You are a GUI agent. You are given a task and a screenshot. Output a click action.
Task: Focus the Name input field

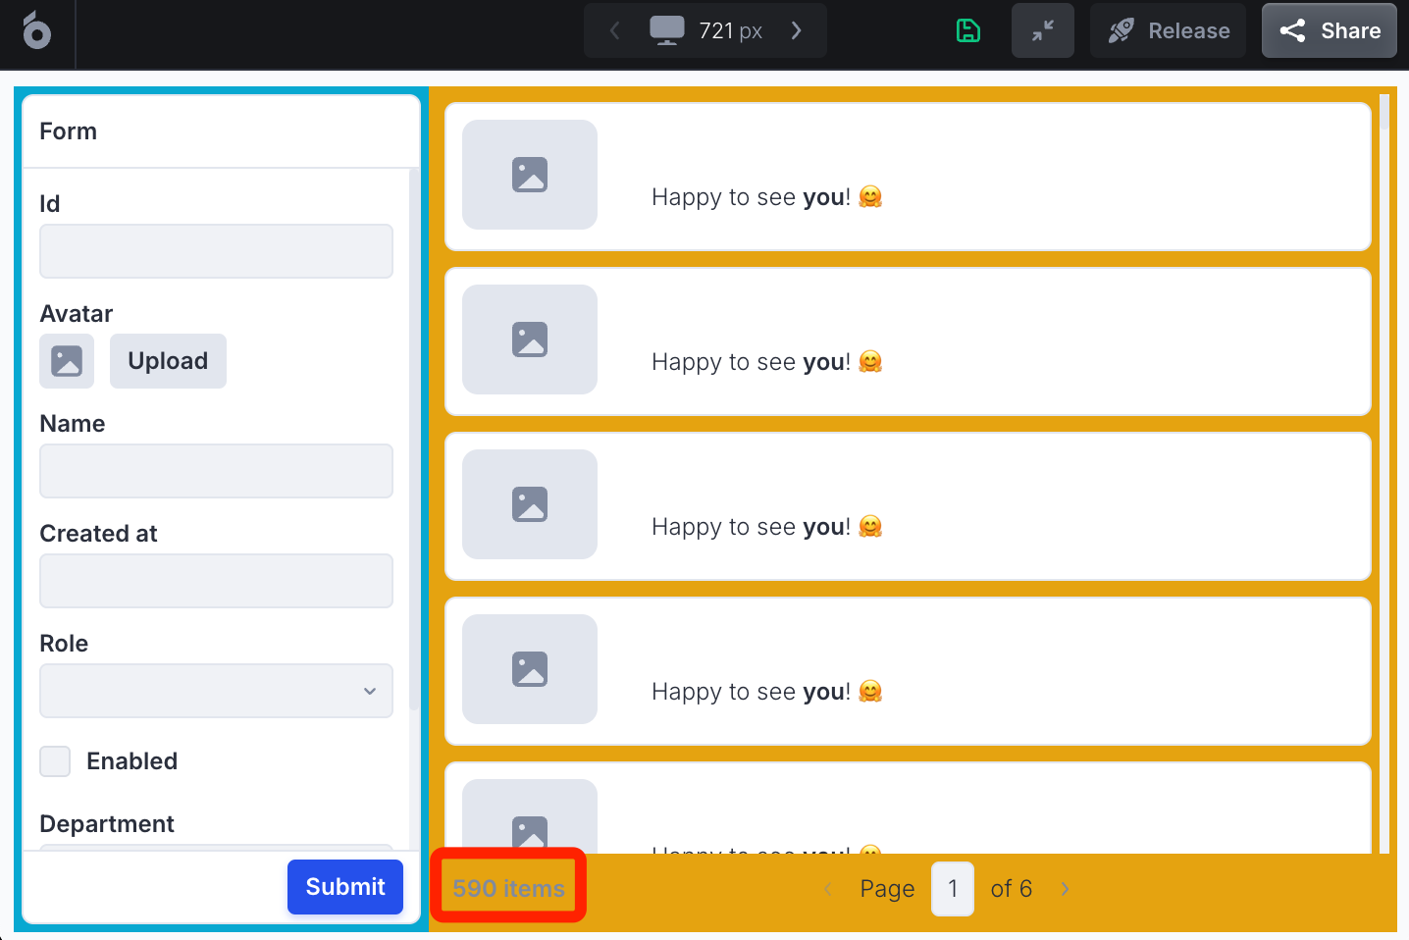click(x=216, y=471)
